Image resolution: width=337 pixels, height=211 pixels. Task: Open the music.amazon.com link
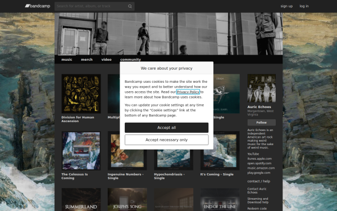pyautogui.click(x=261, y=168)
